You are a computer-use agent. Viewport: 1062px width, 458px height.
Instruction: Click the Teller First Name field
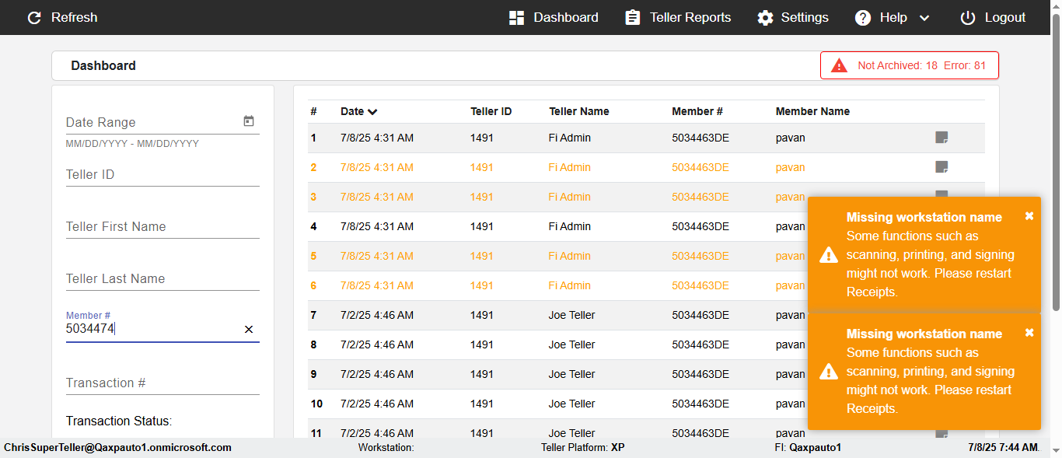pos(162,227)
